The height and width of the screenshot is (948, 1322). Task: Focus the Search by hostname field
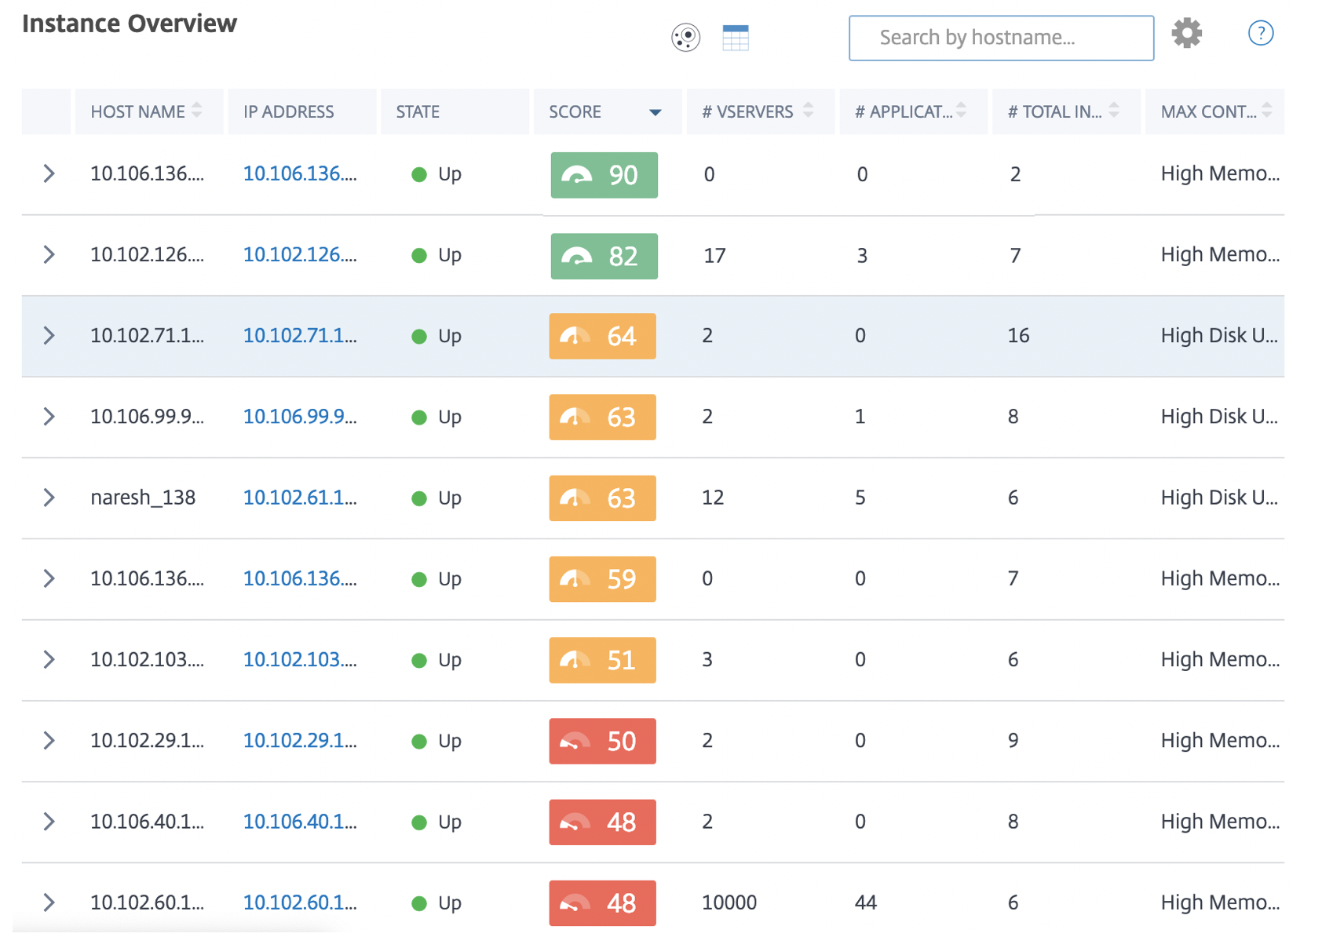click(1001, 38)
